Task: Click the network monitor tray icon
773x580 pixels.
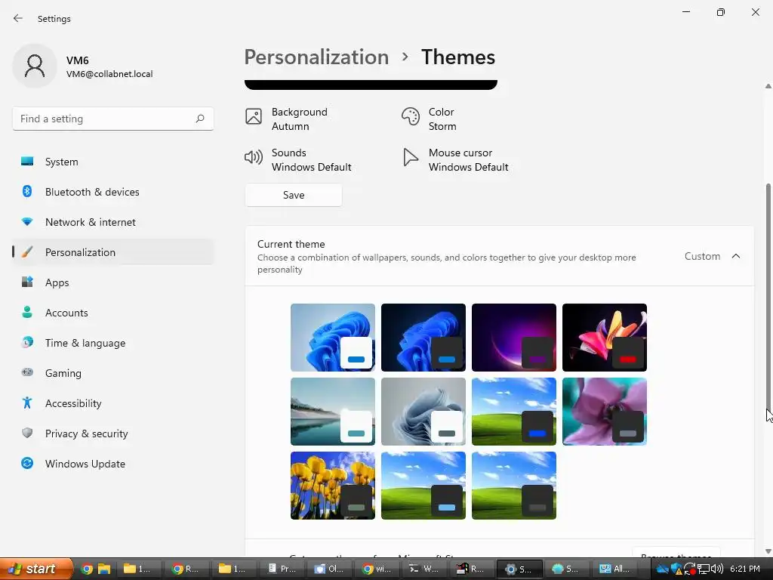Action: 704,569
